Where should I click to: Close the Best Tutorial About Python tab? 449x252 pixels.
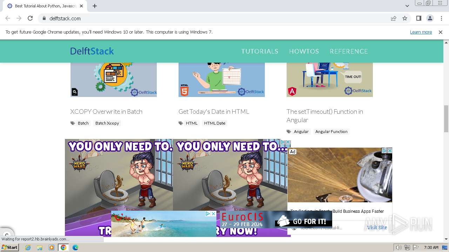point(81,6)
